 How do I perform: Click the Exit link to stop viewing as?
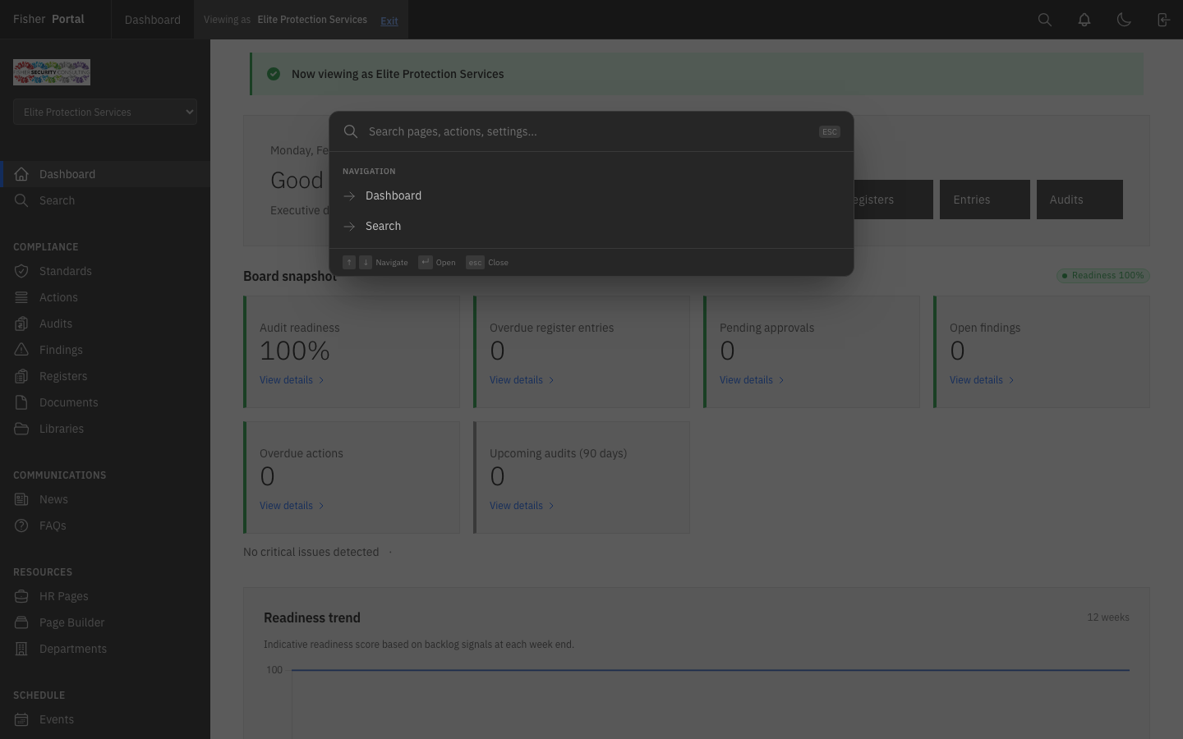(389, 21)
